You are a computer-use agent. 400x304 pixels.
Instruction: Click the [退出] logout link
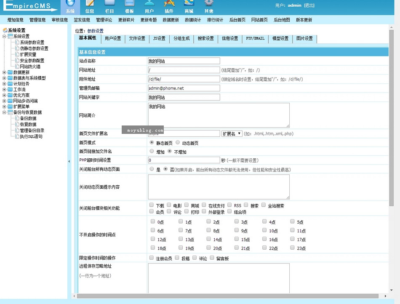(x=309, y=5)
